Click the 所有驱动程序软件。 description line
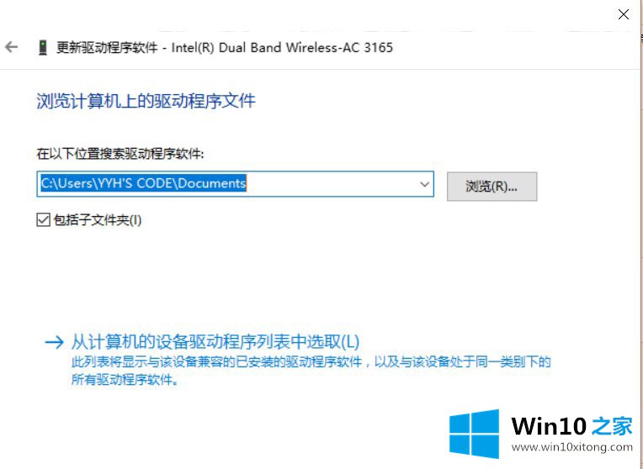Image resolution: width=643 pixels, height=469 pixels. (x=125, y=380)
